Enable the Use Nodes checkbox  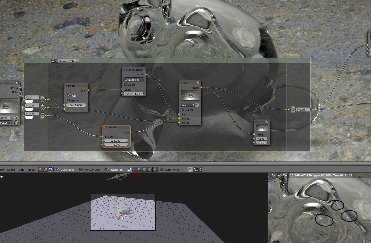(58, 169)
